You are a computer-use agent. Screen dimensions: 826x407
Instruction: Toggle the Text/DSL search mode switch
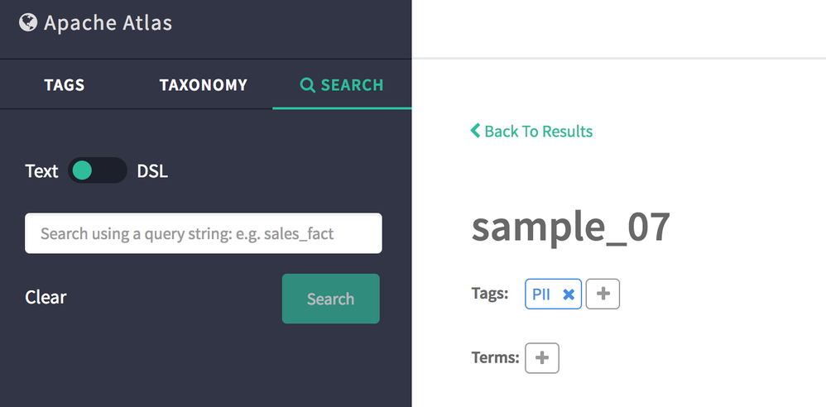coord(97,171)
